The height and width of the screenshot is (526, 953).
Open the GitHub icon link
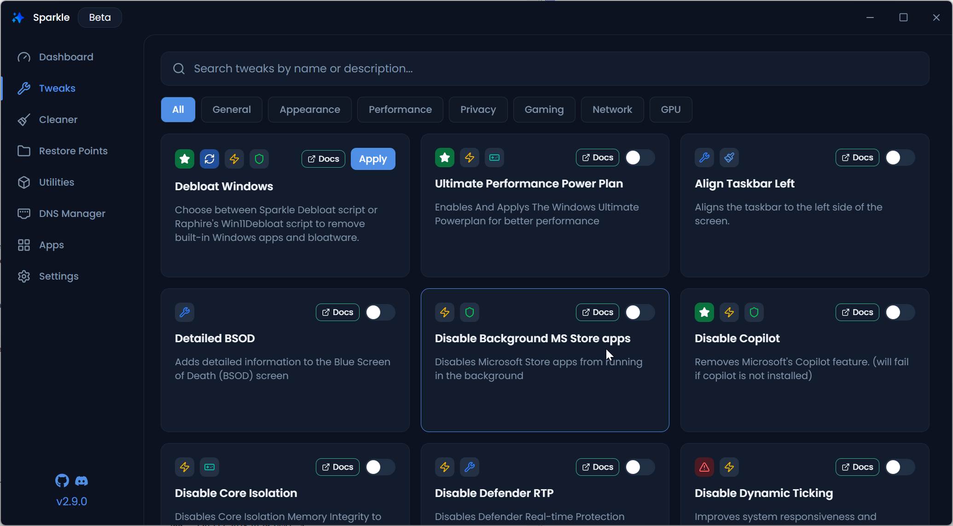(x=62, y=481)
